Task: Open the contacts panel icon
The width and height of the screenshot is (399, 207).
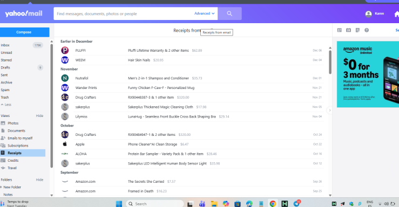Action: point(340,30)
